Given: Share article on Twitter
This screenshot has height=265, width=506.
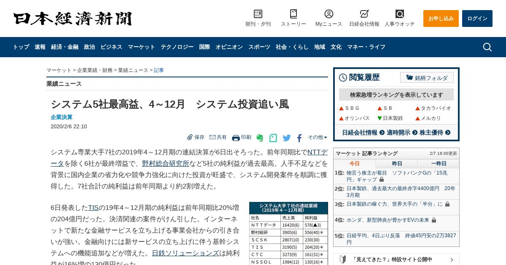Looking at the screenshot, I should (287, 138).
